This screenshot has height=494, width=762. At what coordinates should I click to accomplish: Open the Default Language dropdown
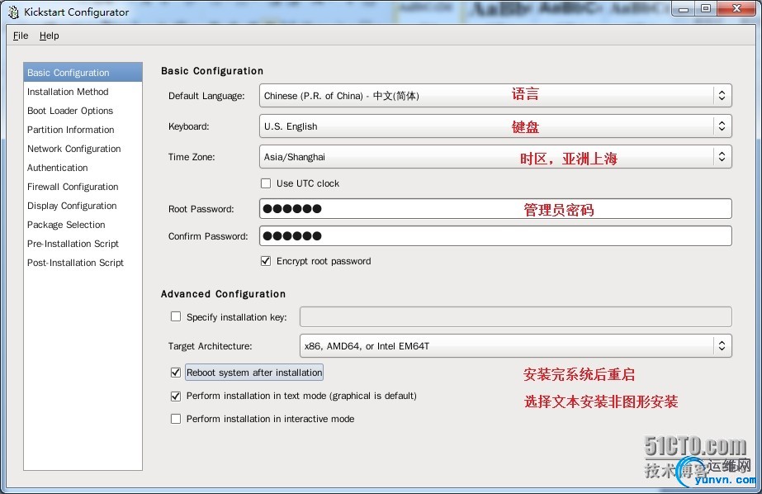(x=495, y=96)
